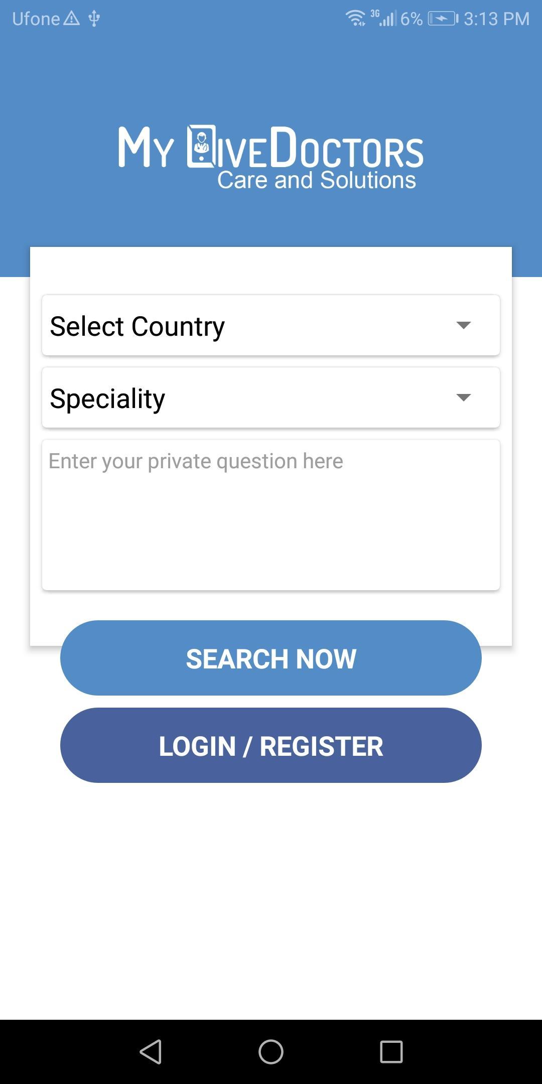Tap the 3:13 PM clock
The width and height of the screenshot is (542, 1084).
496,19
